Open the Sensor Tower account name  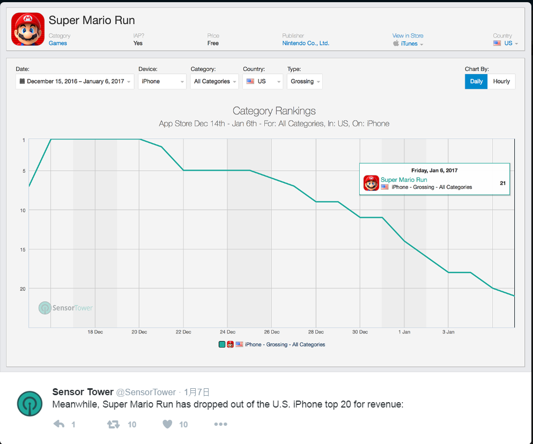(x=83, y=392)
